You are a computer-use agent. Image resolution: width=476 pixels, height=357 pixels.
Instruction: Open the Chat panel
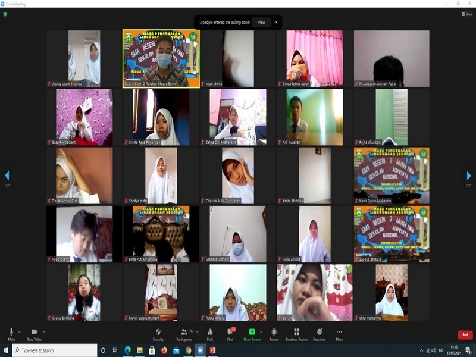(x=230, y=332)
